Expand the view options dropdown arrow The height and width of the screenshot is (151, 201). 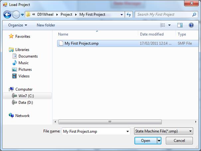pyautogui.click(x=169, y=25)
